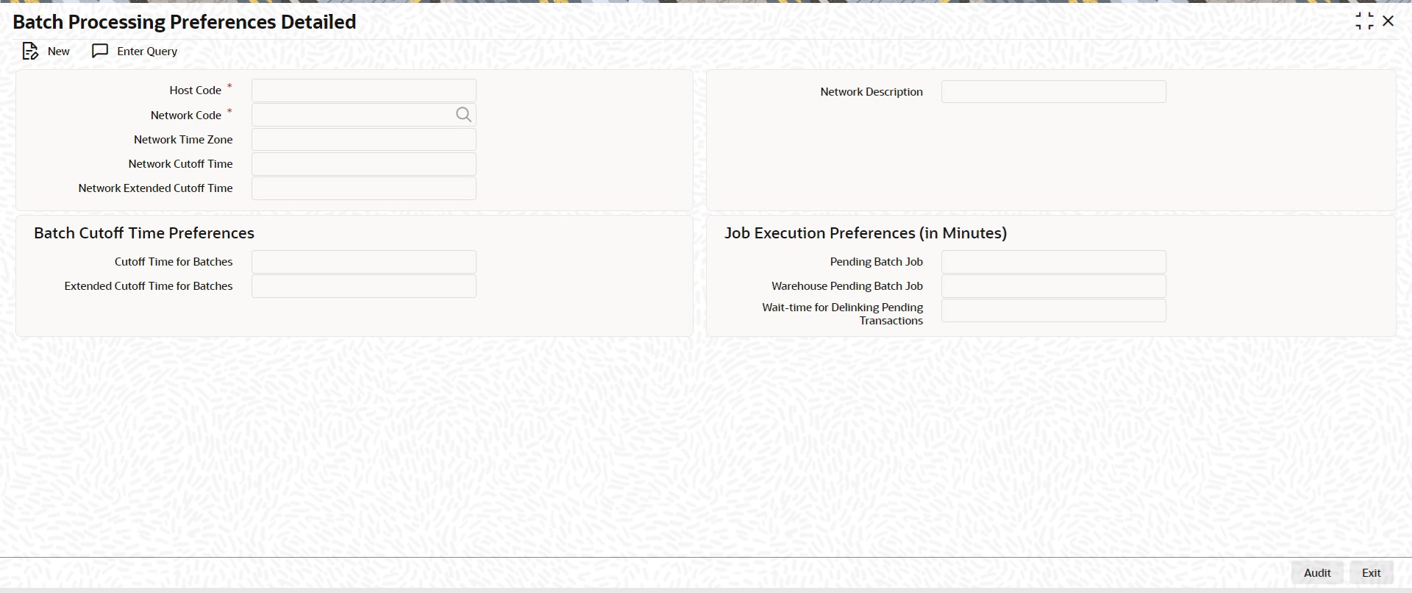Image resolution: width=1412 pixels, height=593 pixels.
Task: Click the Enter Query speech-bubble icon
Action: [x=100, y=51]
